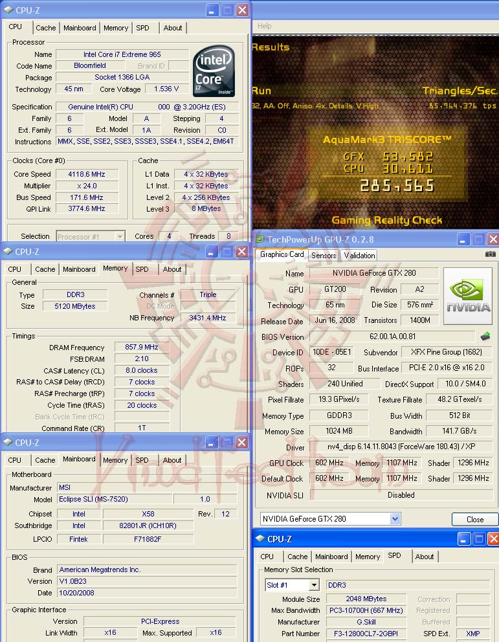Click the 82801JR (ICH10R) southbridge value
The image size is (499, 642).
coord(148,526)
